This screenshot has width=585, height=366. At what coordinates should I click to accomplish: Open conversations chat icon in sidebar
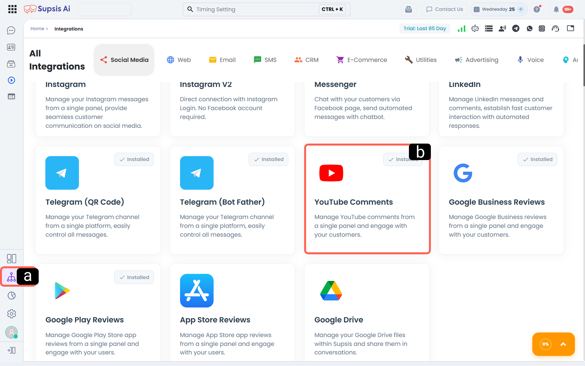(x=11, y=30)
